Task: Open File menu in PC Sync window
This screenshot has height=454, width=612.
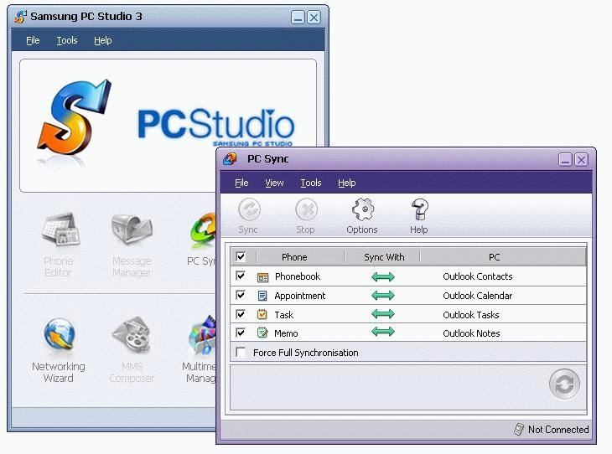Action: (241, 183)
